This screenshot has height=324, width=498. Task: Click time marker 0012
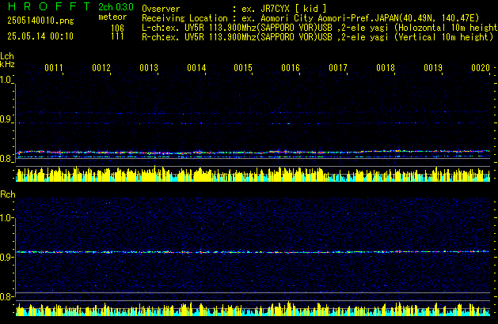click(101, 68)
